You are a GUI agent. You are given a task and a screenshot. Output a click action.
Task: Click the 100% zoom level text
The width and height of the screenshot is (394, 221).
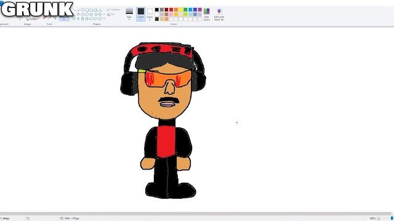point(372,219)
